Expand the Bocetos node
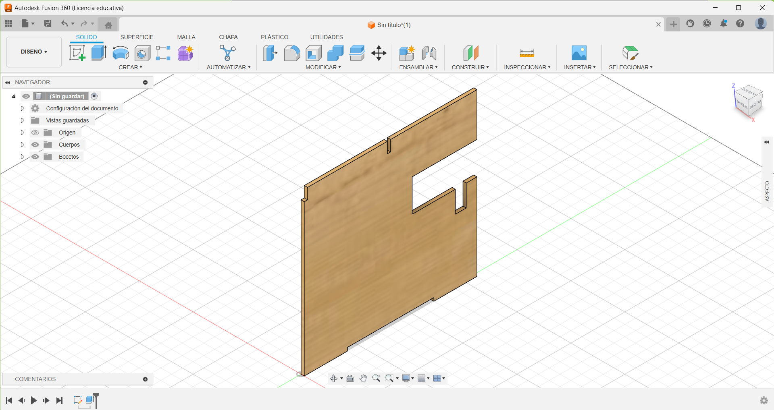This screenshot has width=774, height=410. [x=23, y=157]
